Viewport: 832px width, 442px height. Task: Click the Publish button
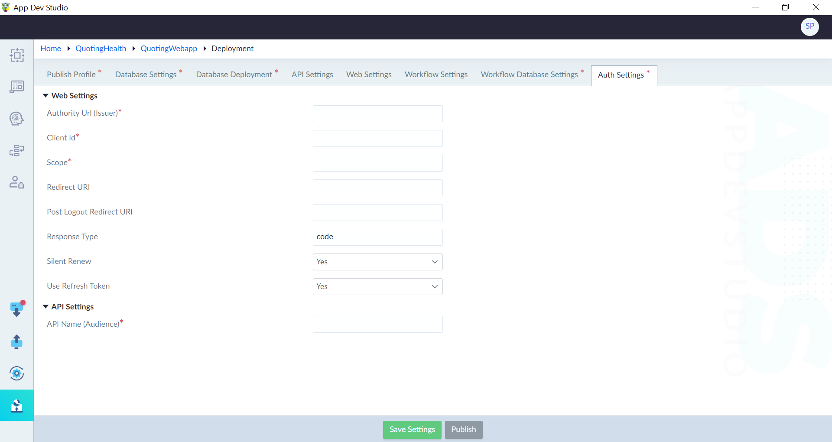(x=464, y=430)
